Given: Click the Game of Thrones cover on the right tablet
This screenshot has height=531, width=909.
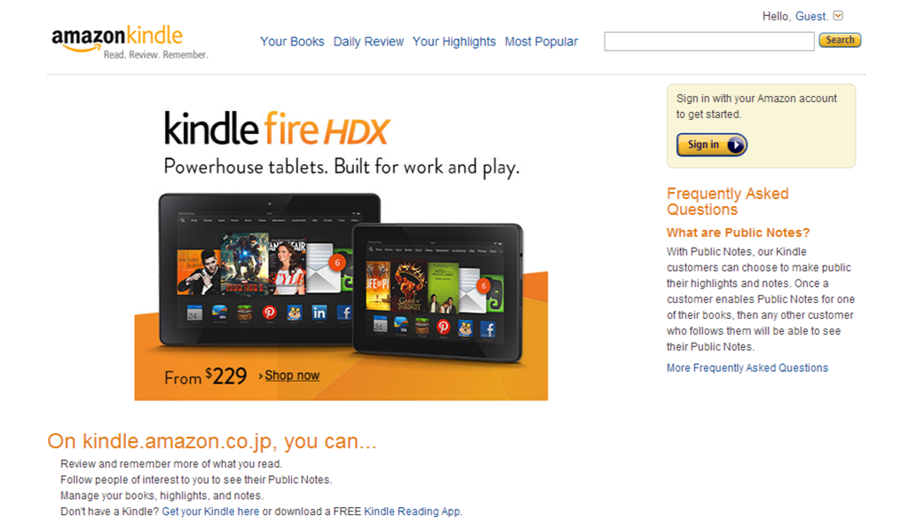Looking at the screenshot, I should [410, 287].
